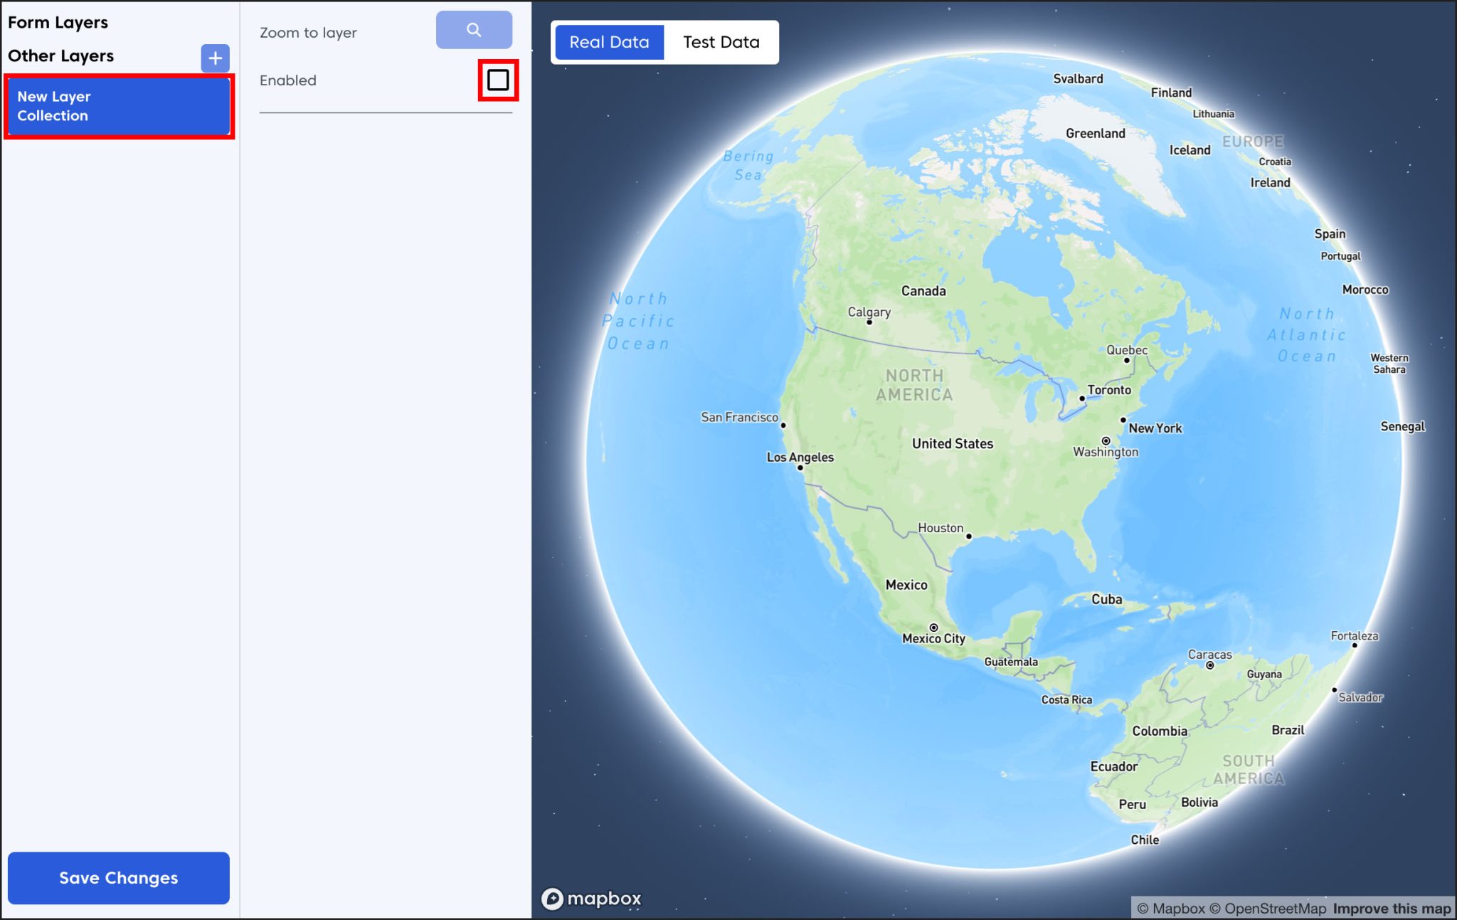Viewport: 1457px width, 920px height.
Task: Enable the layer with the Enabled checkbox
Action: [x=497, y=80]
